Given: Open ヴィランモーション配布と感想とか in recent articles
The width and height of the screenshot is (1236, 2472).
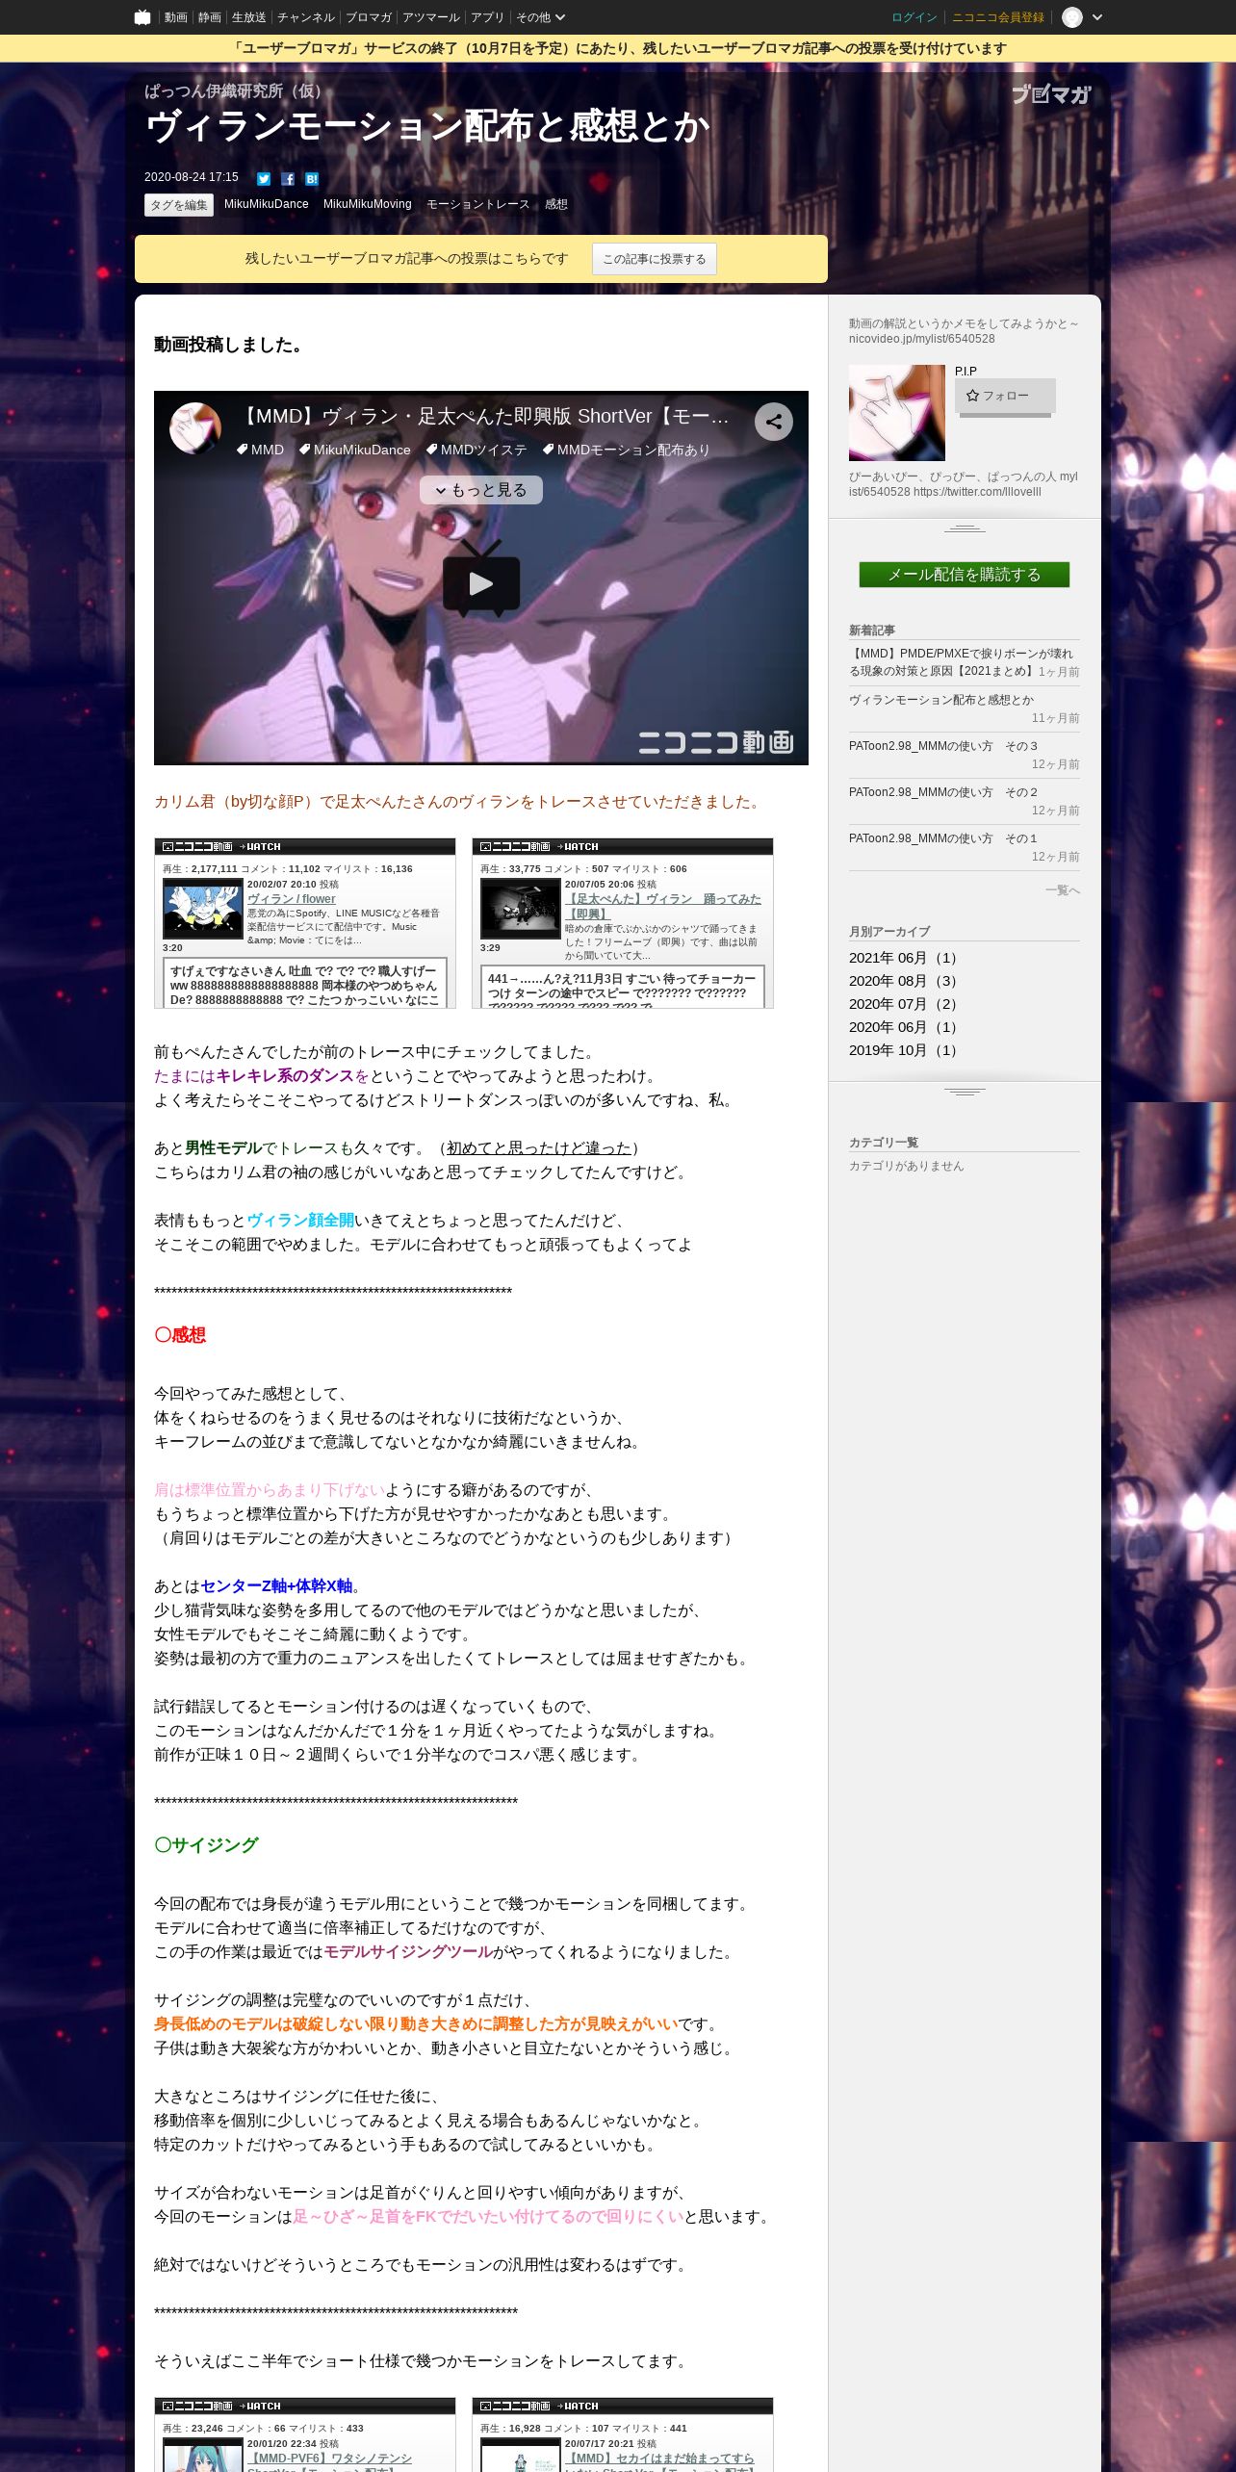Looking at the screenshot, I should point(941,700).
